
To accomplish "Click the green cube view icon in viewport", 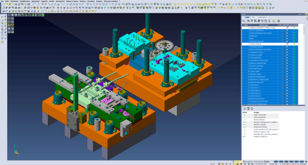I will pyautogui.click(x=43, y=15).
